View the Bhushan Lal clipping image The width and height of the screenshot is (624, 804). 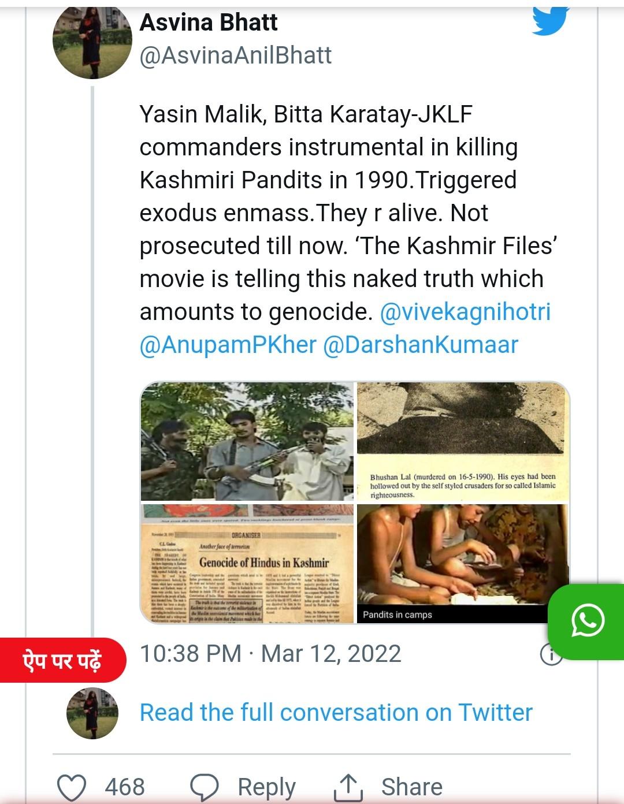coord(463,441)
